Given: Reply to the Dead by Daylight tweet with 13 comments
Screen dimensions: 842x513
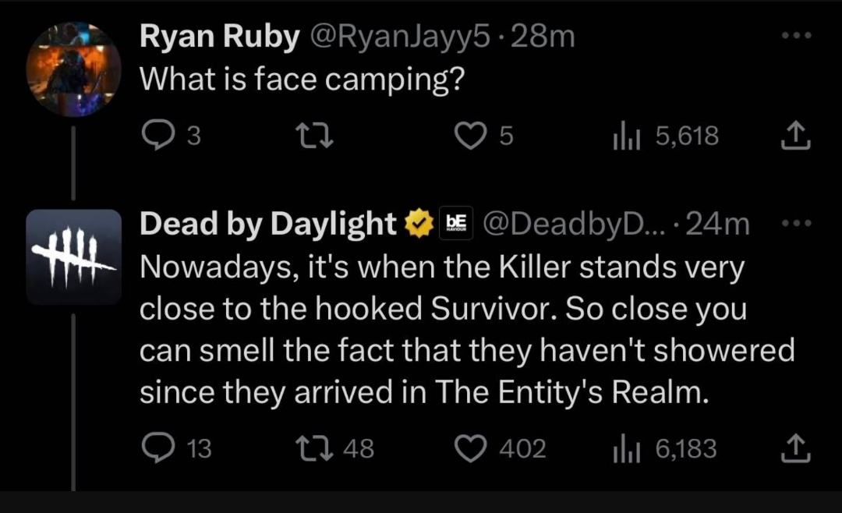Looking at the screenshot, I should point(158,448).
